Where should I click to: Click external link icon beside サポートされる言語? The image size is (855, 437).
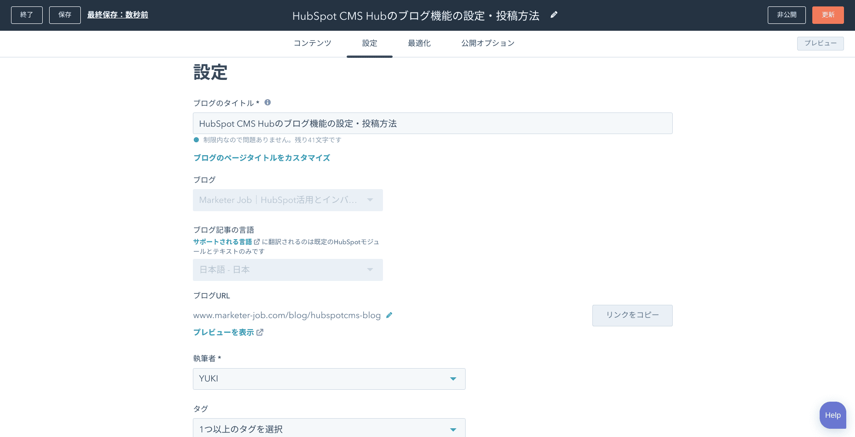(x=257, y=241)
